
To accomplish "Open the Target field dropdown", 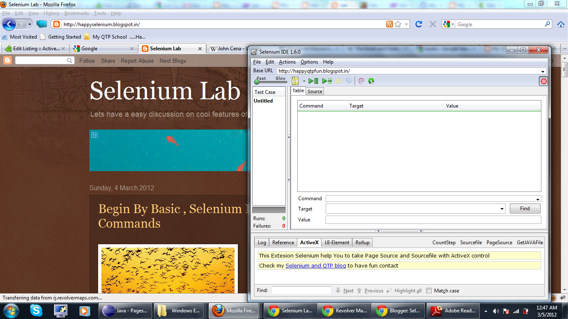I will coord(501,209).
